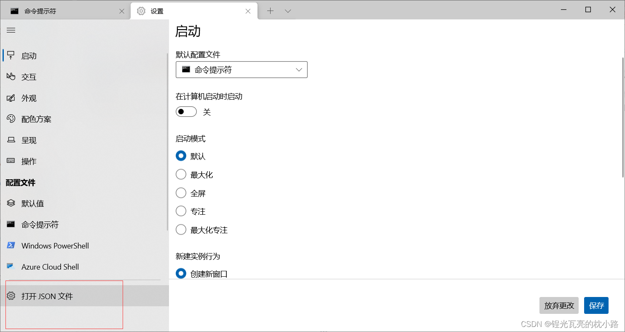Go to the 配色方案 settings page

click(x=84, y=119)
